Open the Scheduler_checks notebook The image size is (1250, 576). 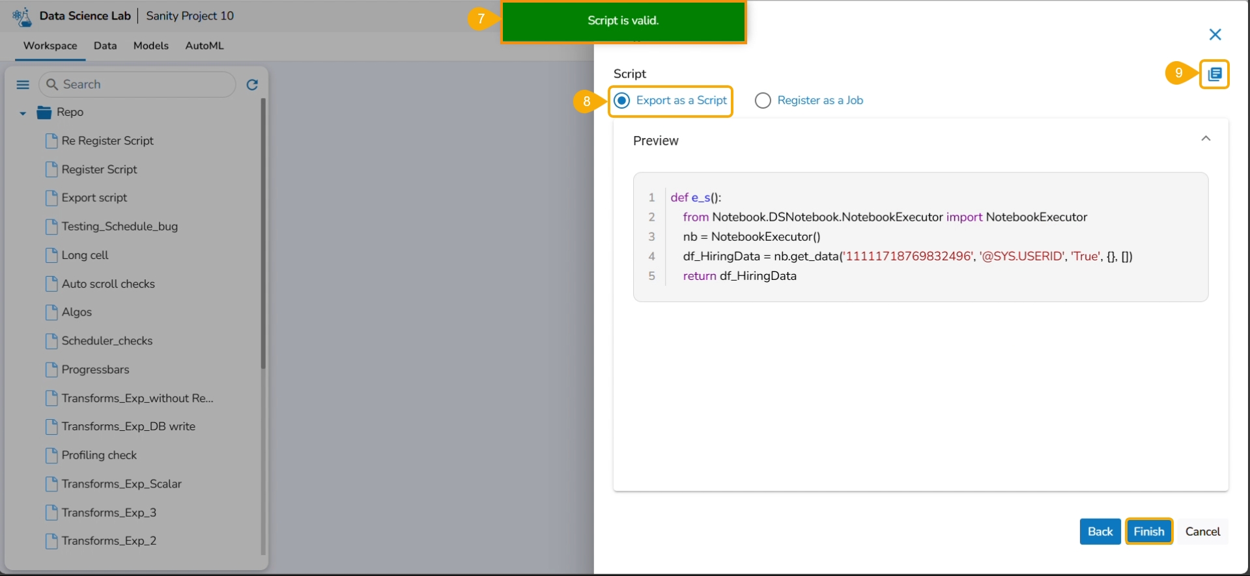107,341
